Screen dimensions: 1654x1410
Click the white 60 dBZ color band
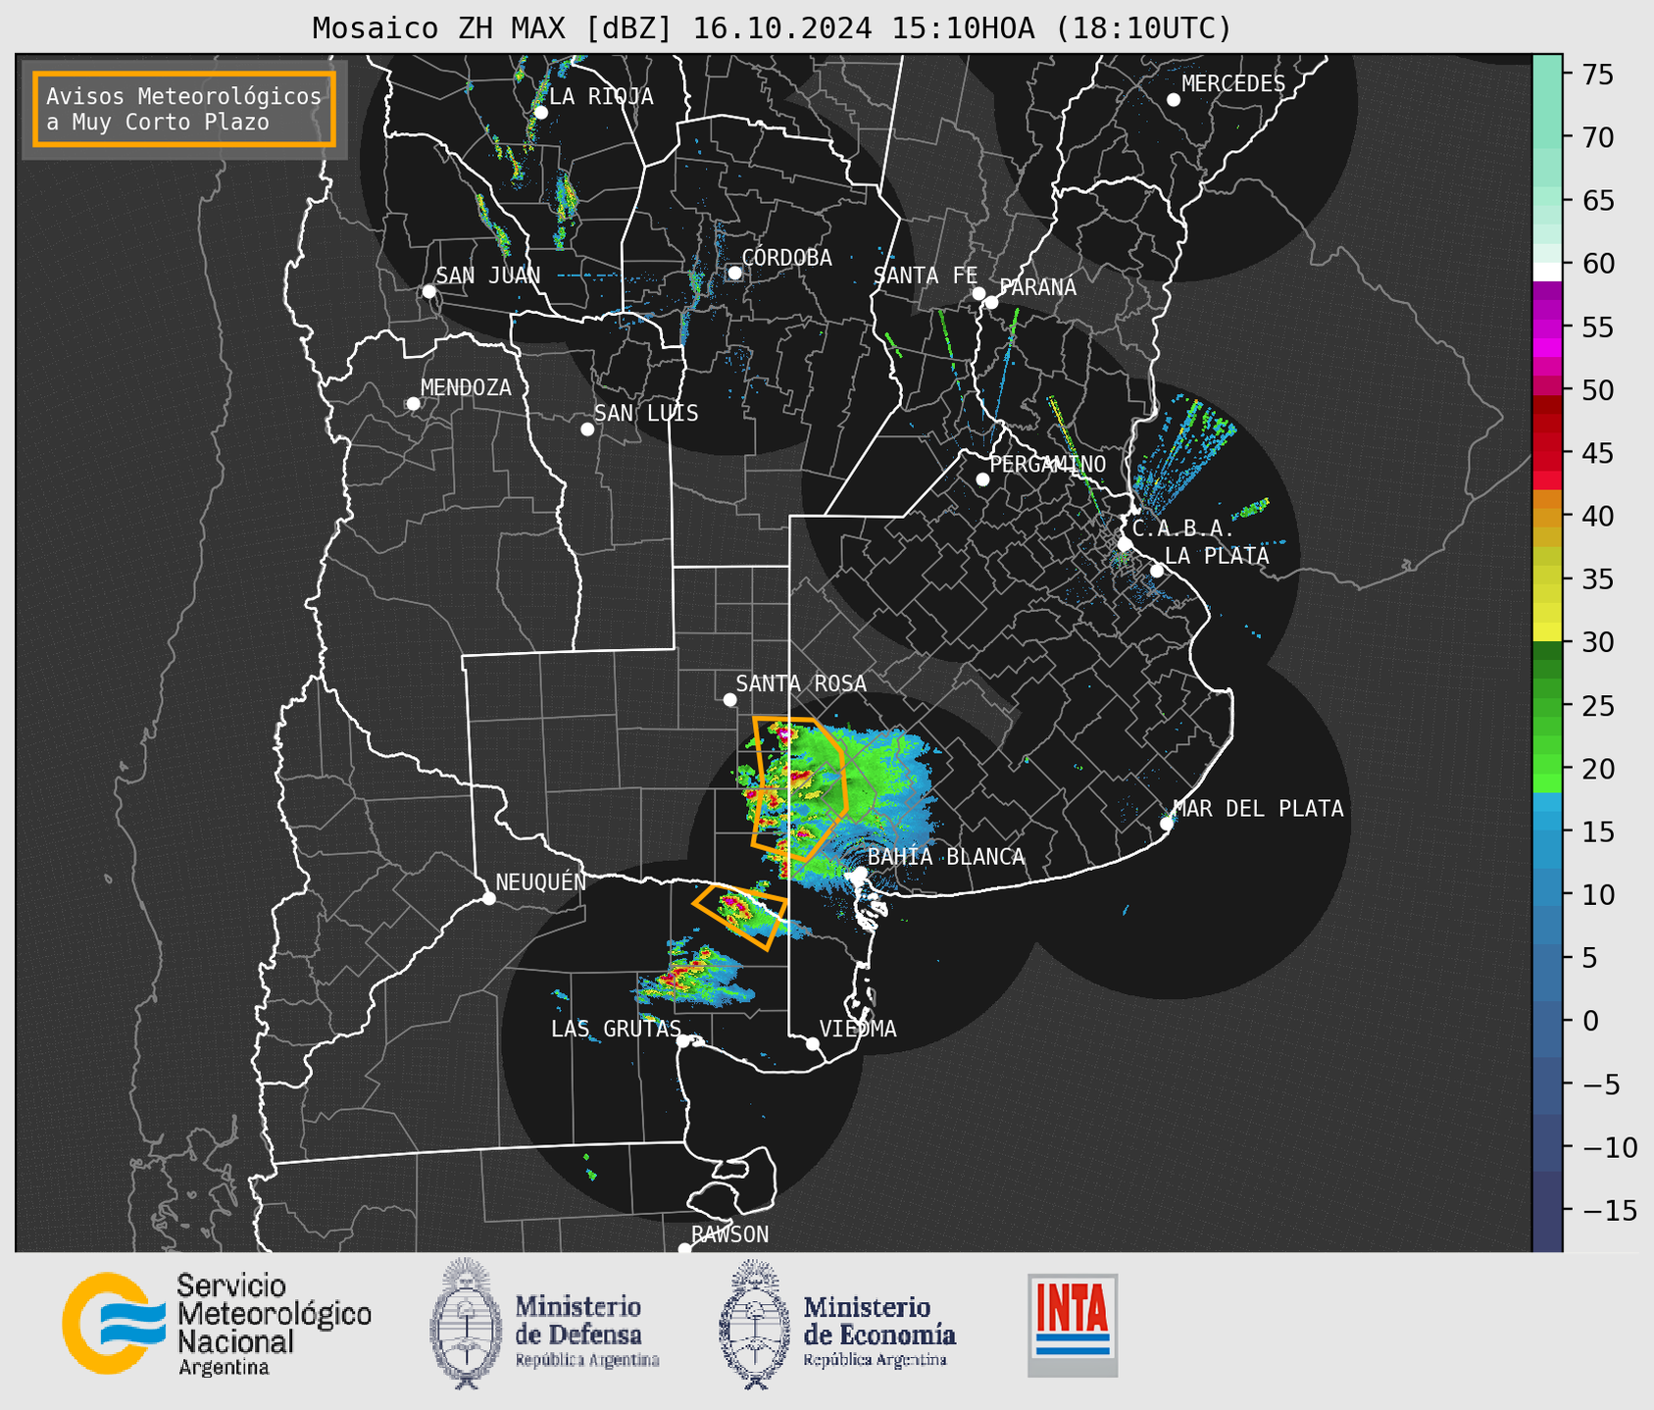[x=1547, y=272]
